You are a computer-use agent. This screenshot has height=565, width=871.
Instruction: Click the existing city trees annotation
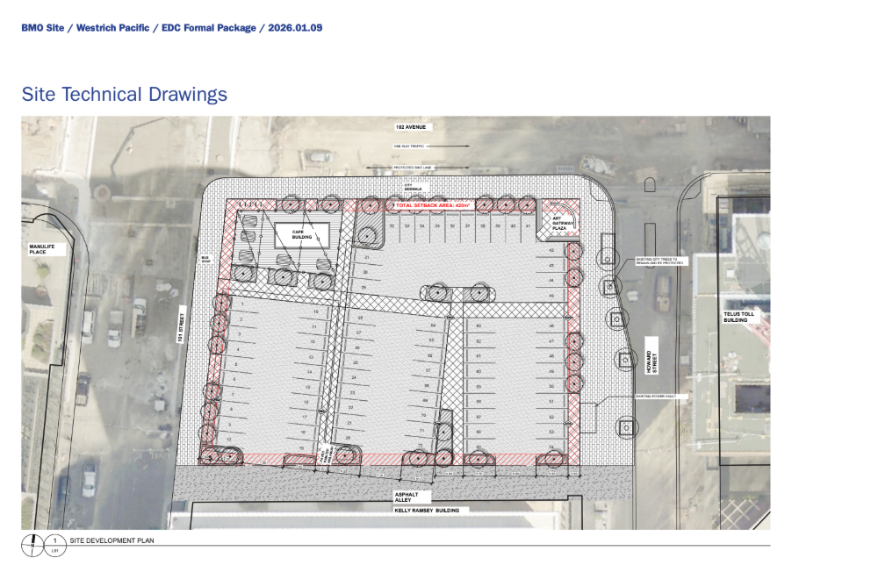point(664,261)
